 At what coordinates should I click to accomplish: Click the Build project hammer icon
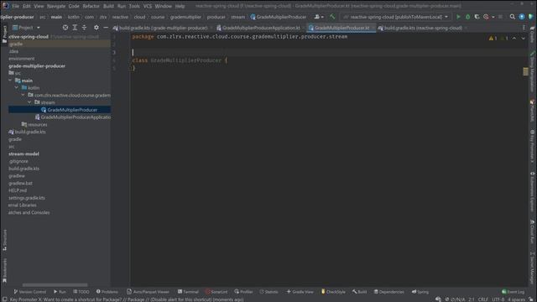point(332,17)
